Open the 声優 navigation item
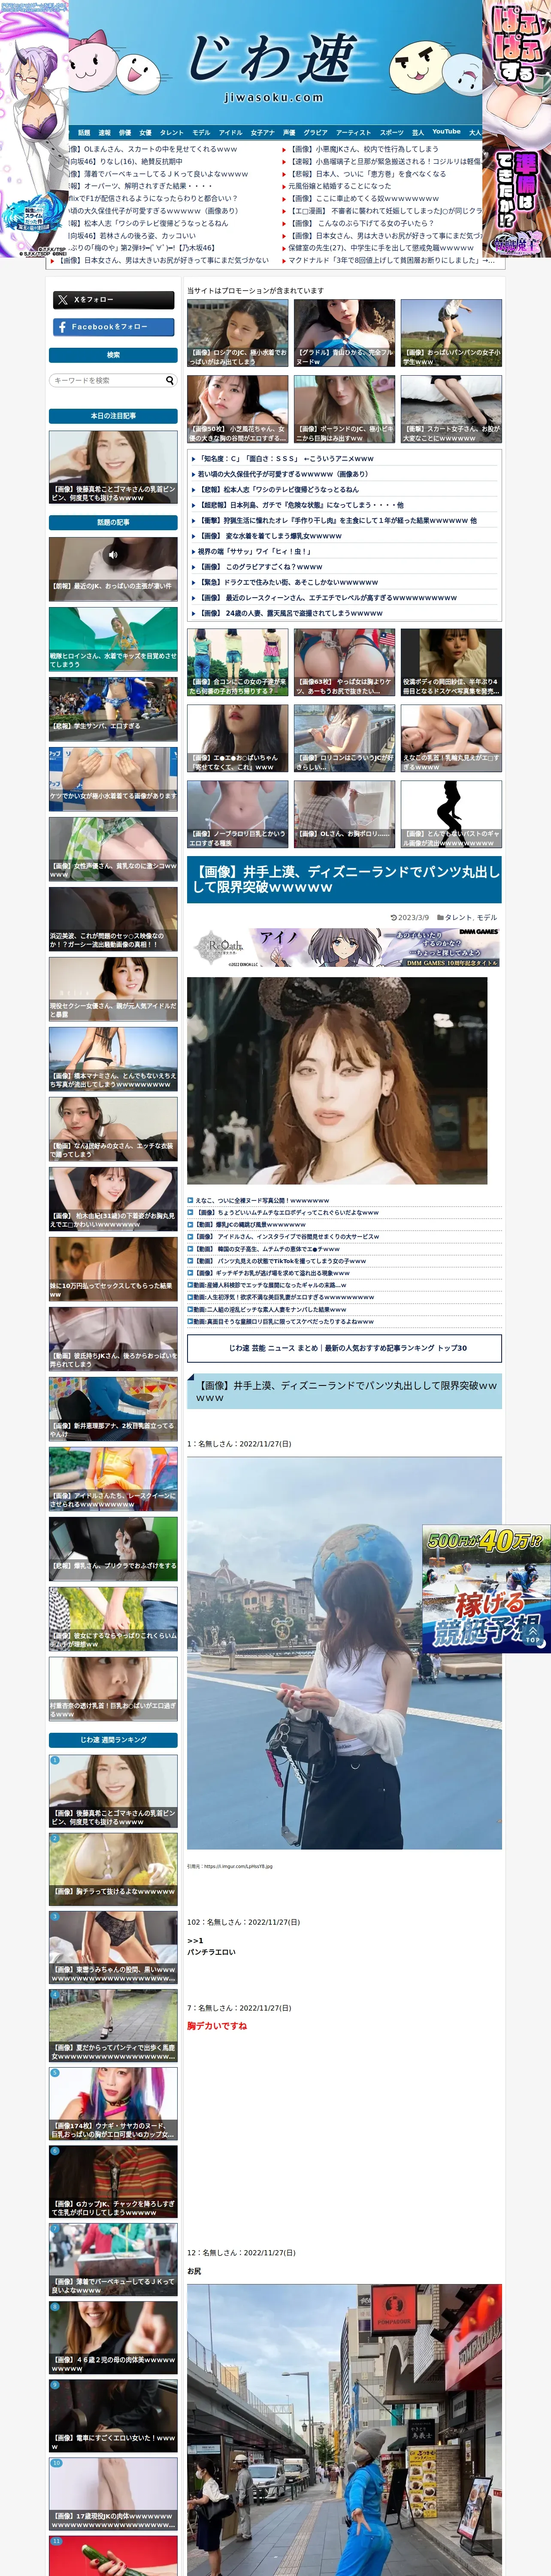The height and width of the screenshot is (2576, 551). pyautogui.click(x=289, y=132)
